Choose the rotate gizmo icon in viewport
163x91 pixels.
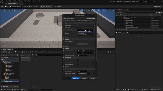pyautogui.click(x=84, y=10)
